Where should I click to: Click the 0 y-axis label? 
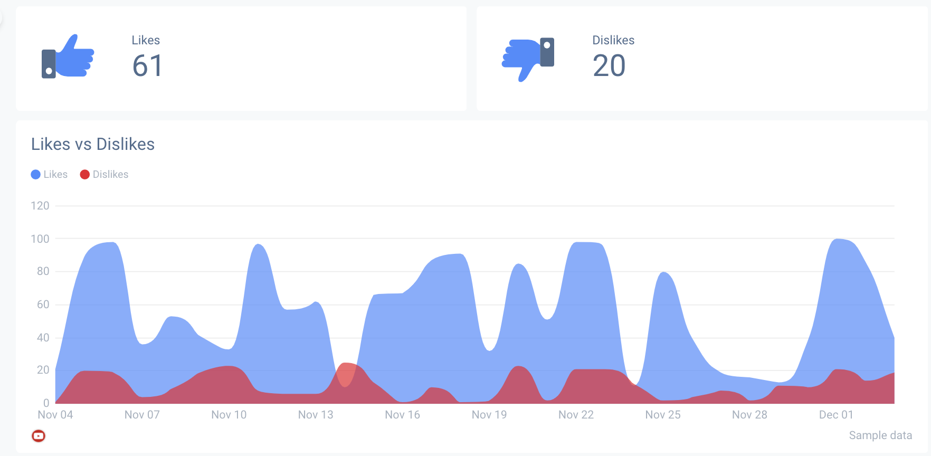click(46, 403)
